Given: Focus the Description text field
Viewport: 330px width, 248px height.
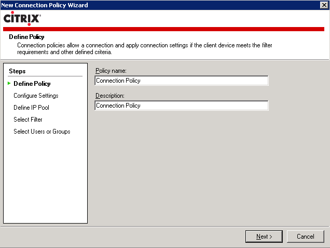Looking at the screenshot, I should coord(182,106).
